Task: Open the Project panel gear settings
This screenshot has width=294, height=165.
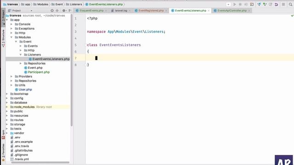Action: tap(64, 11)
